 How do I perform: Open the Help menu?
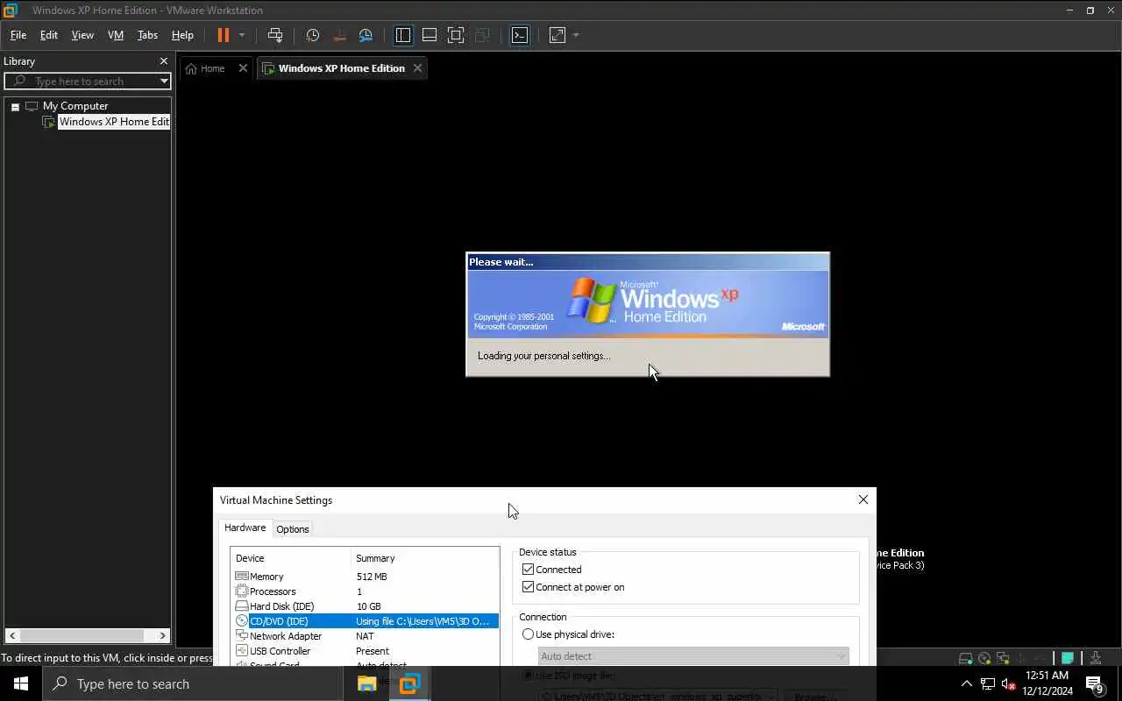point(182,35)
